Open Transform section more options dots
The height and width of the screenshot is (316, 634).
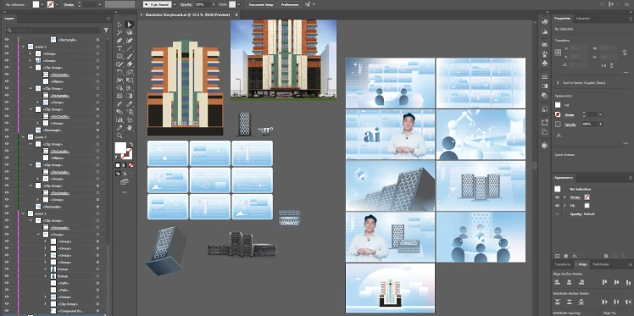tap(626, 72)
